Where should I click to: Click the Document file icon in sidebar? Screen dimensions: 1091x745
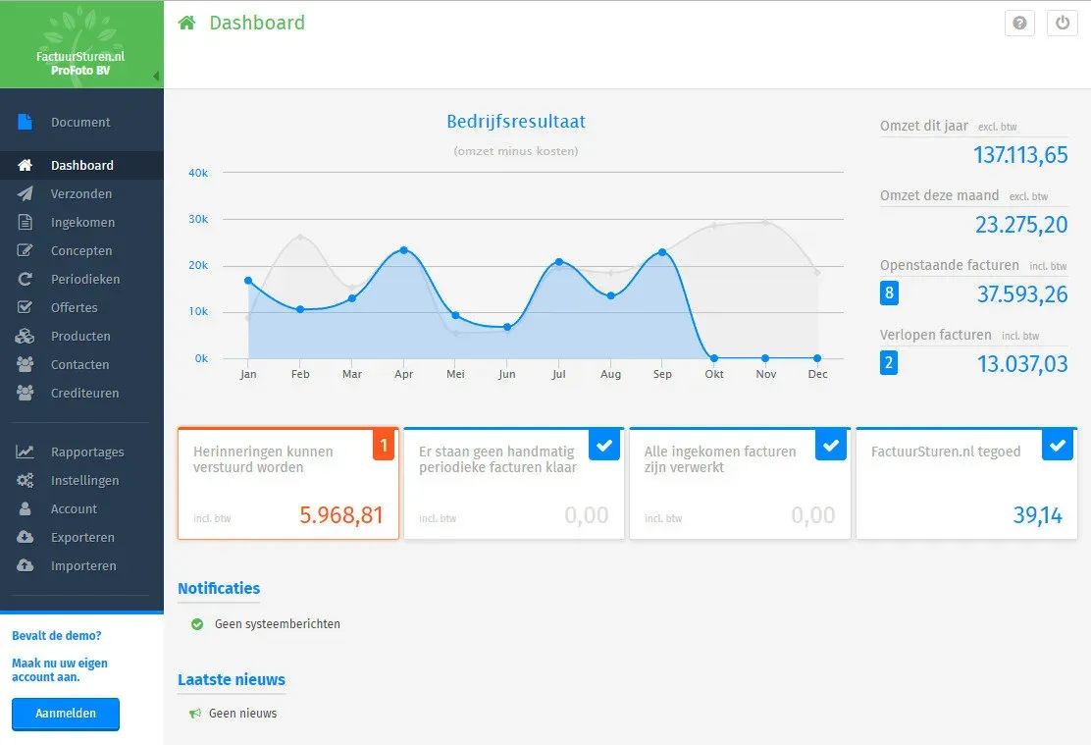click(x=26, y=123)
